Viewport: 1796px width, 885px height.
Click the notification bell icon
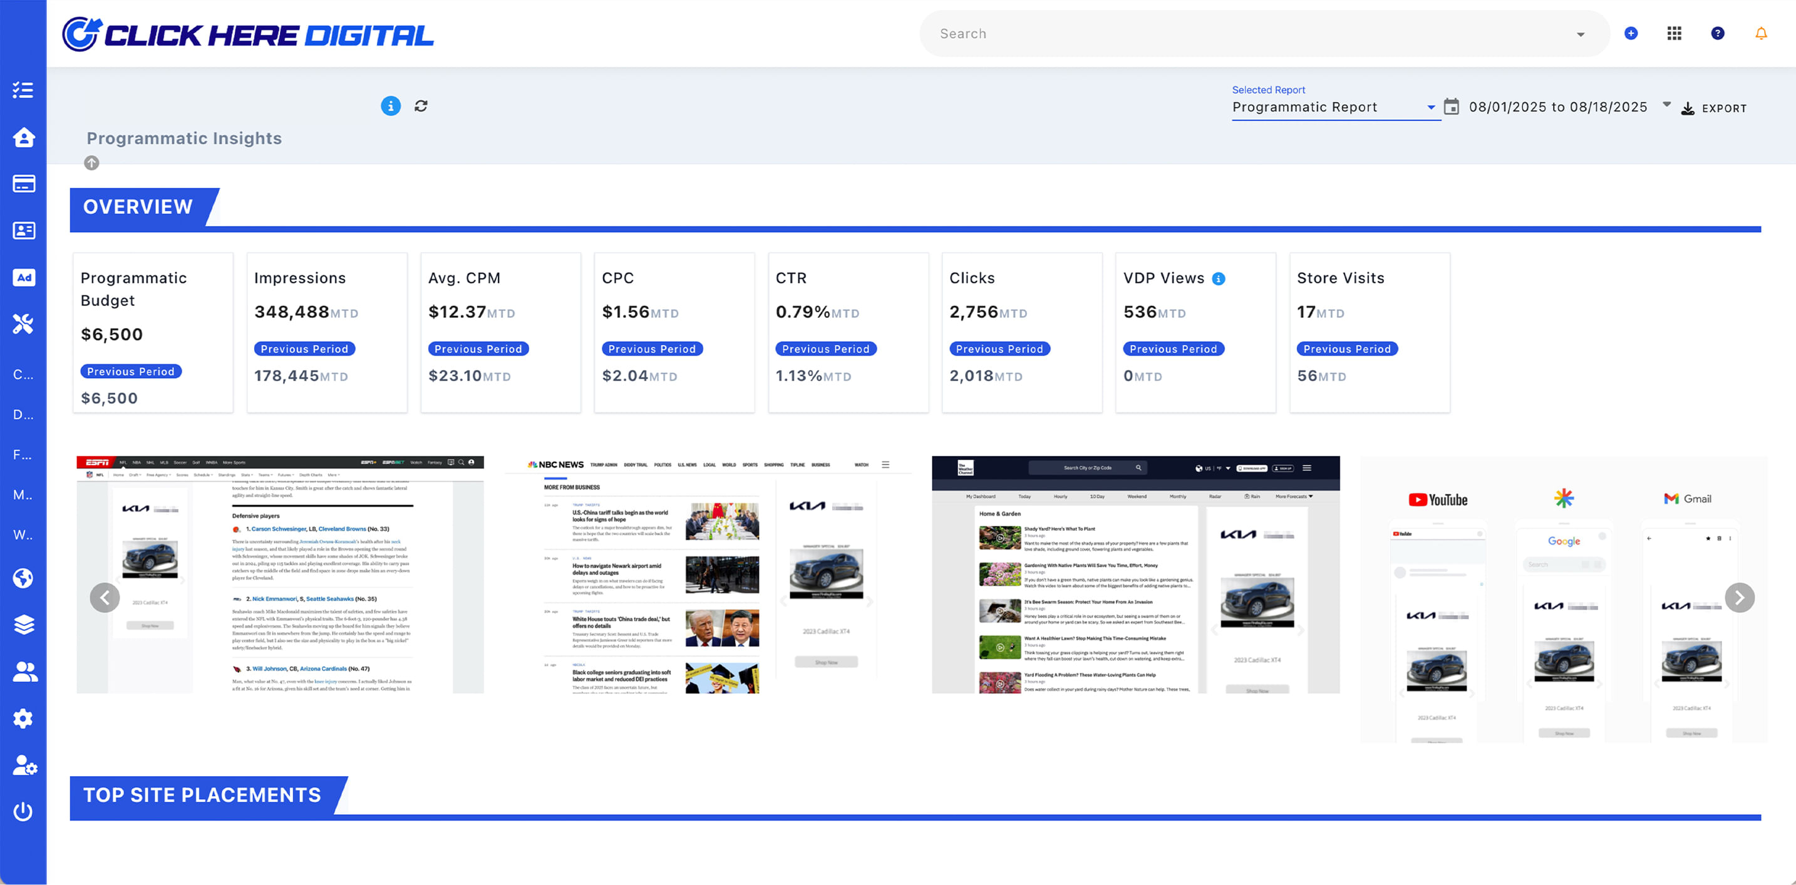tap(1760, 33)
